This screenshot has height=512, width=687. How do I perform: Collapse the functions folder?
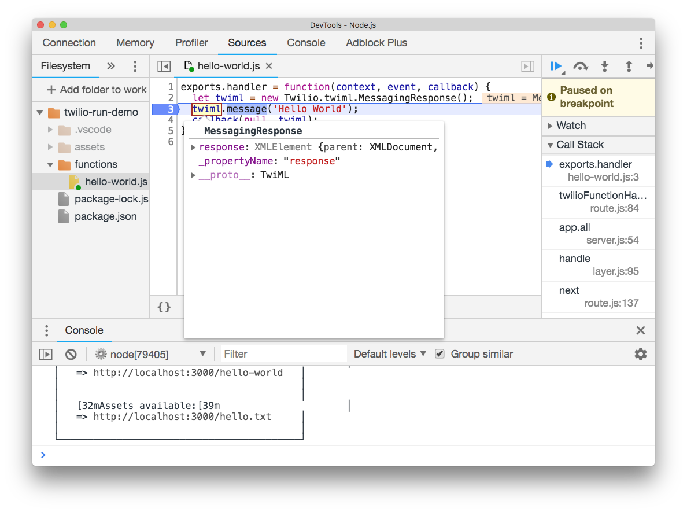pyautogui.click(x=50, y=165)
